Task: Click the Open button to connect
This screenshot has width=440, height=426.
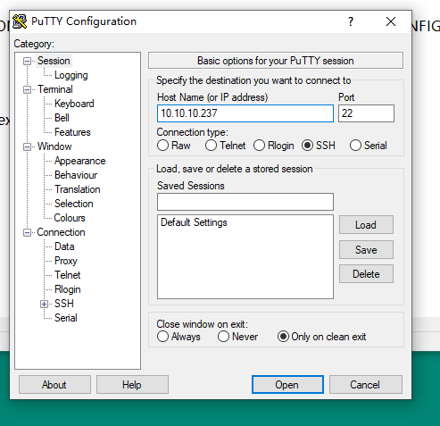Action: pos(287,385)
